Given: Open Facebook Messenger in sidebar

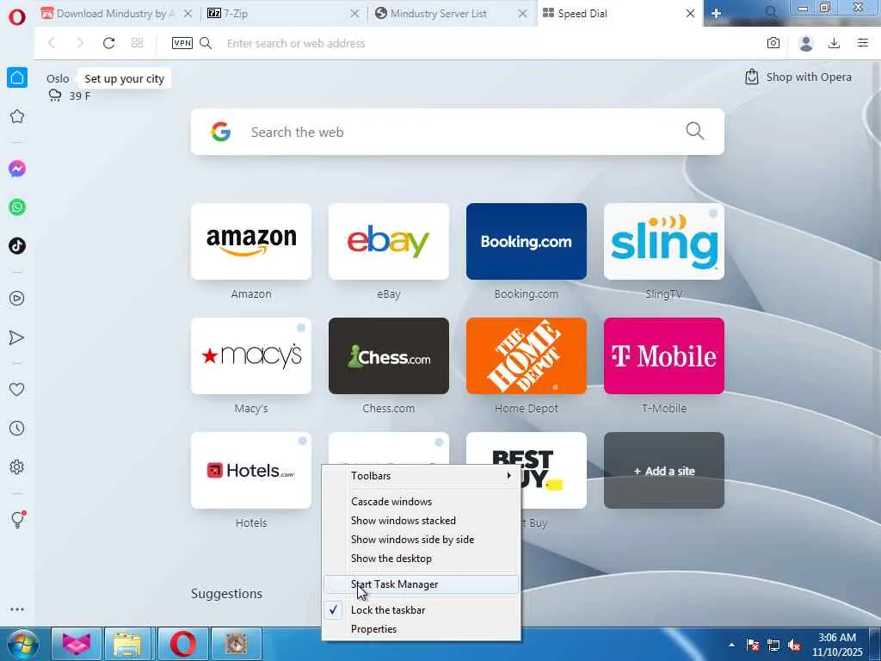Looking at the screenshot, I should pyautogui.click(x=17, y=169).
